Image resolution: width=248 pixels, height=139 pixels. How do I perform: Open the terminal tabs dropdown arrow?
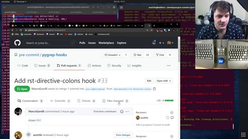115,12
